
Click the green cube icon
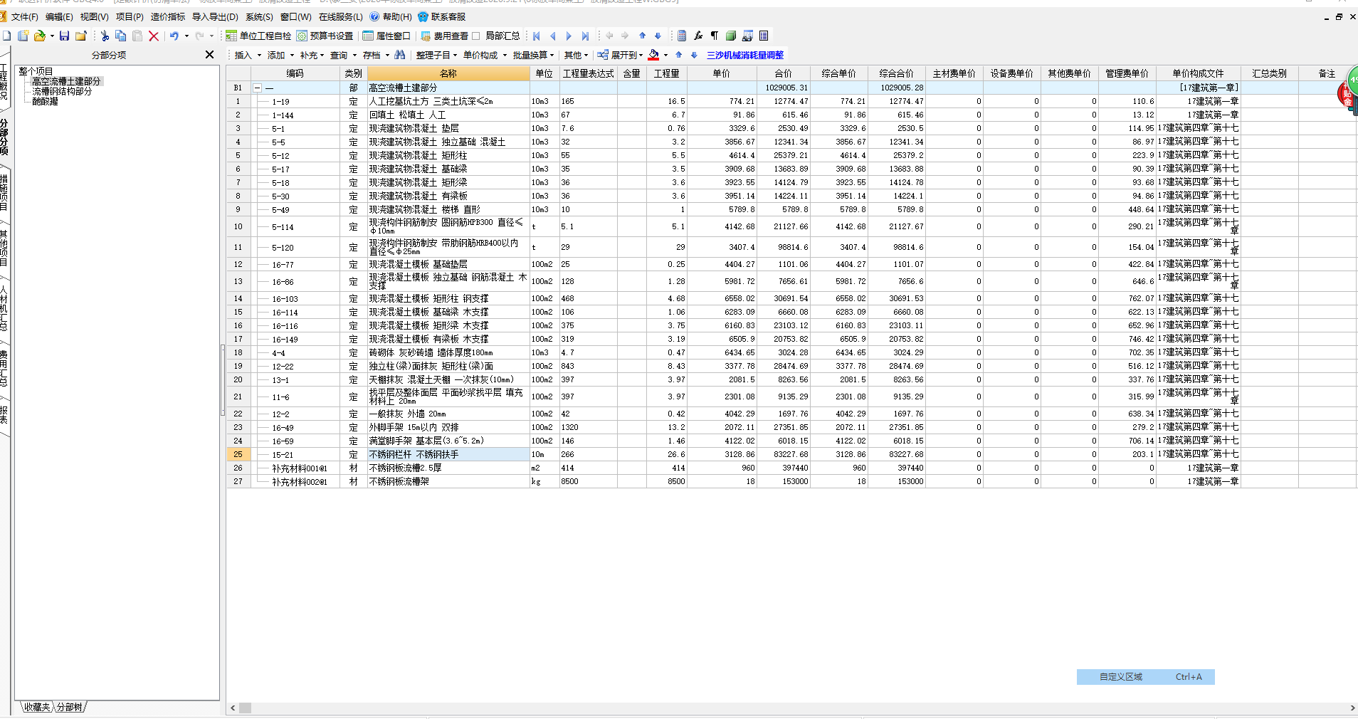tap(731, 36)
